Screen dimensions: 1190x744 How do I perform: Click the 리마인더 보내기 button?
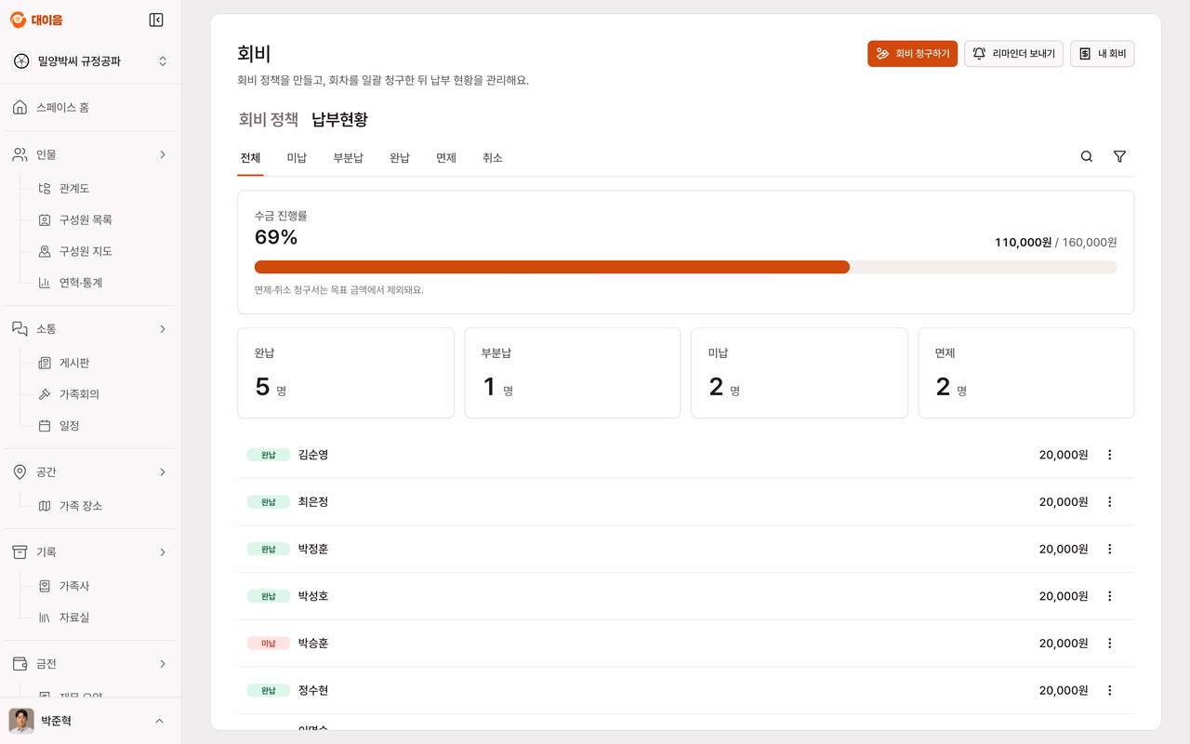1013,54
